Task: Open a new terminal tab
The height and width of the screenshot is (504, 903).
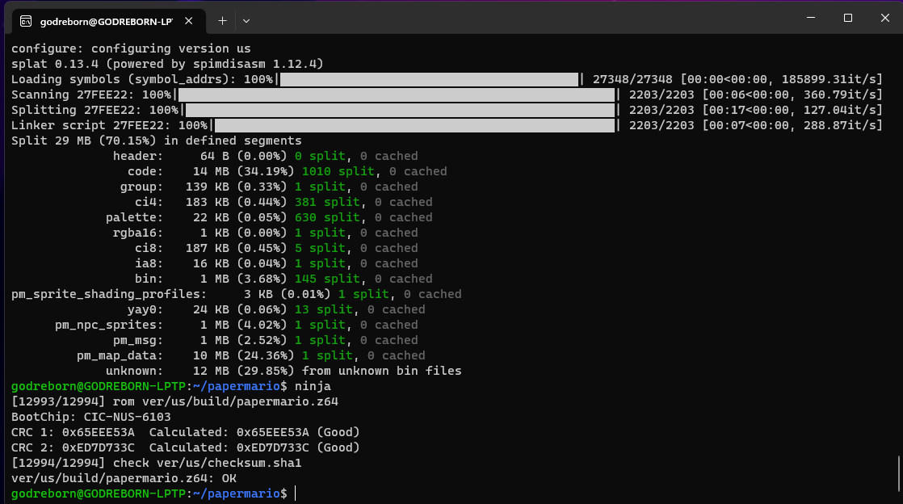Action: (x=222, y=21)
